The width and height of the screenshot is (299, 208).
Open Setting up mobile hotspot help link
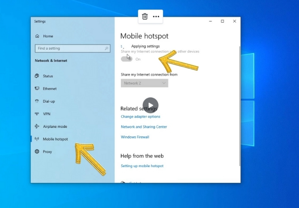click(142, 166)
